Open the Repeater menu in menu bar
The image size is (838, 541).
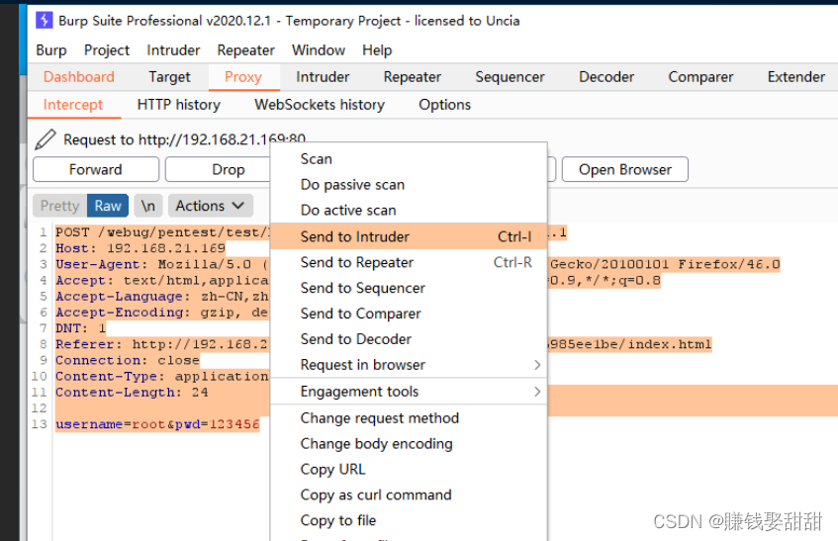[245, 50]
